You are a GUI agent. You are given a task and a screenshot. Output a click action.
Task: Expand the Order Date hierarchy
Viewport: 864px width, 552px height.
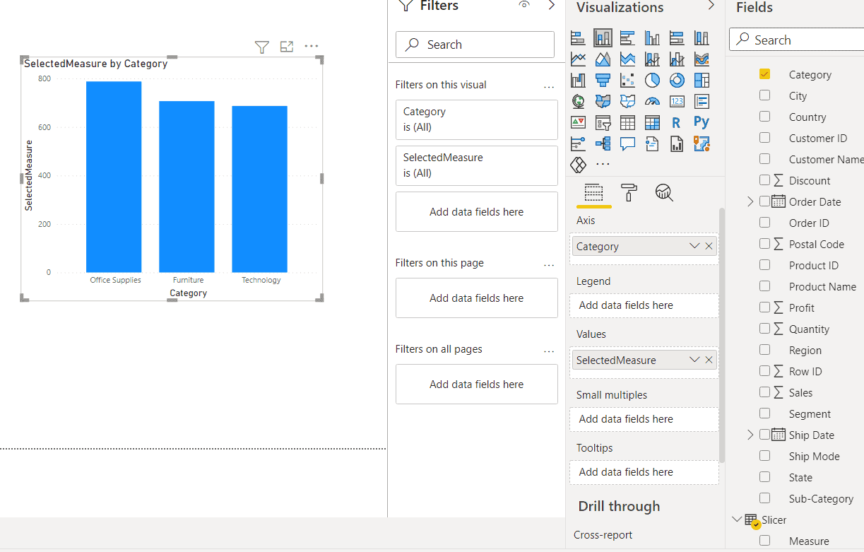tap(750, 201)
